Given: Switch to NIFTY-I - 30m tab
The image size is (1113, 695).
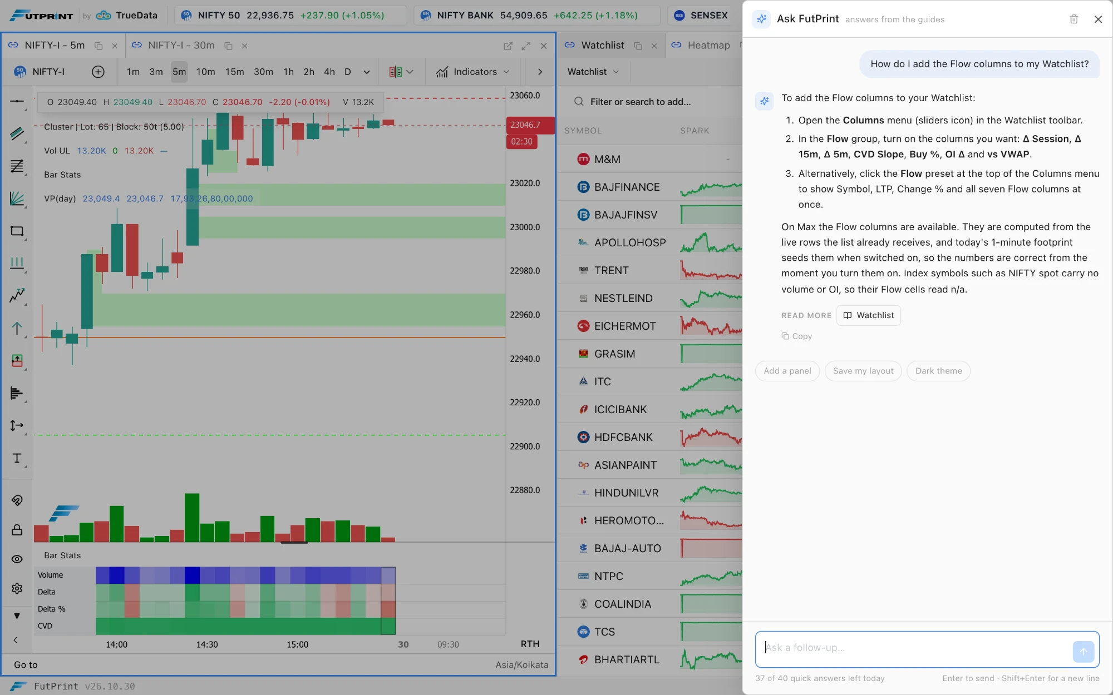Looking at the screenshot, I should pos(181,46).
